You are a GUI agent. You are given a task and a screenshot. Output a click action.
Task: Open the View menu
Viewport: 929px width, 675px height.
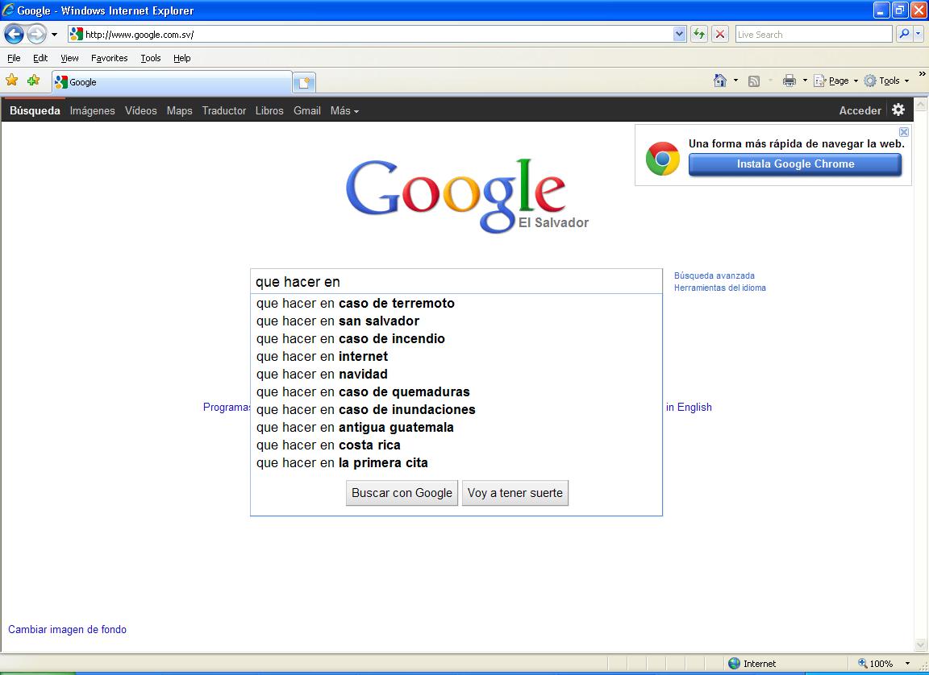69,58
